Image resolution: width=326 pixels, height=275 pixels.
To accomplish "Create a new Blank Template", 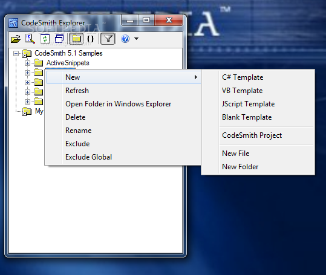I will pos(258,117).
